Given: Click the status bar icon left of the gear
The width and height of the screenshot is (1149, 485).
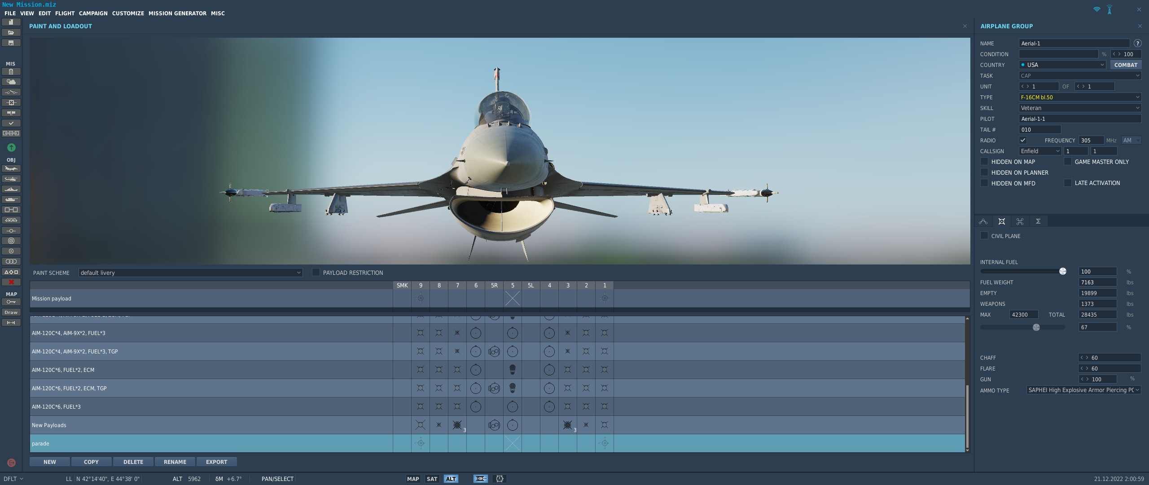Looking at the screenshot, I should 481,479.
